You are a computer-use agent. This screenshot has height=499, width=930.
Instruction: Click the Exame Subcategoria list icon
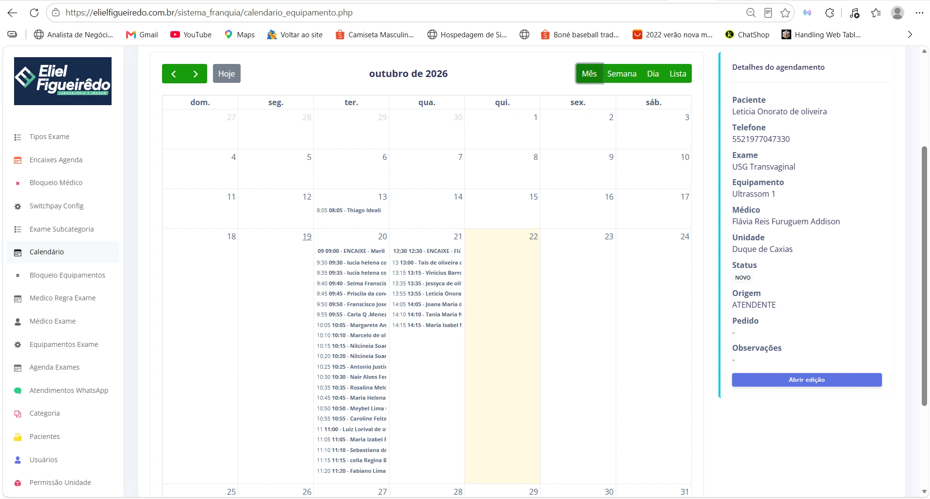click(18, 230)
